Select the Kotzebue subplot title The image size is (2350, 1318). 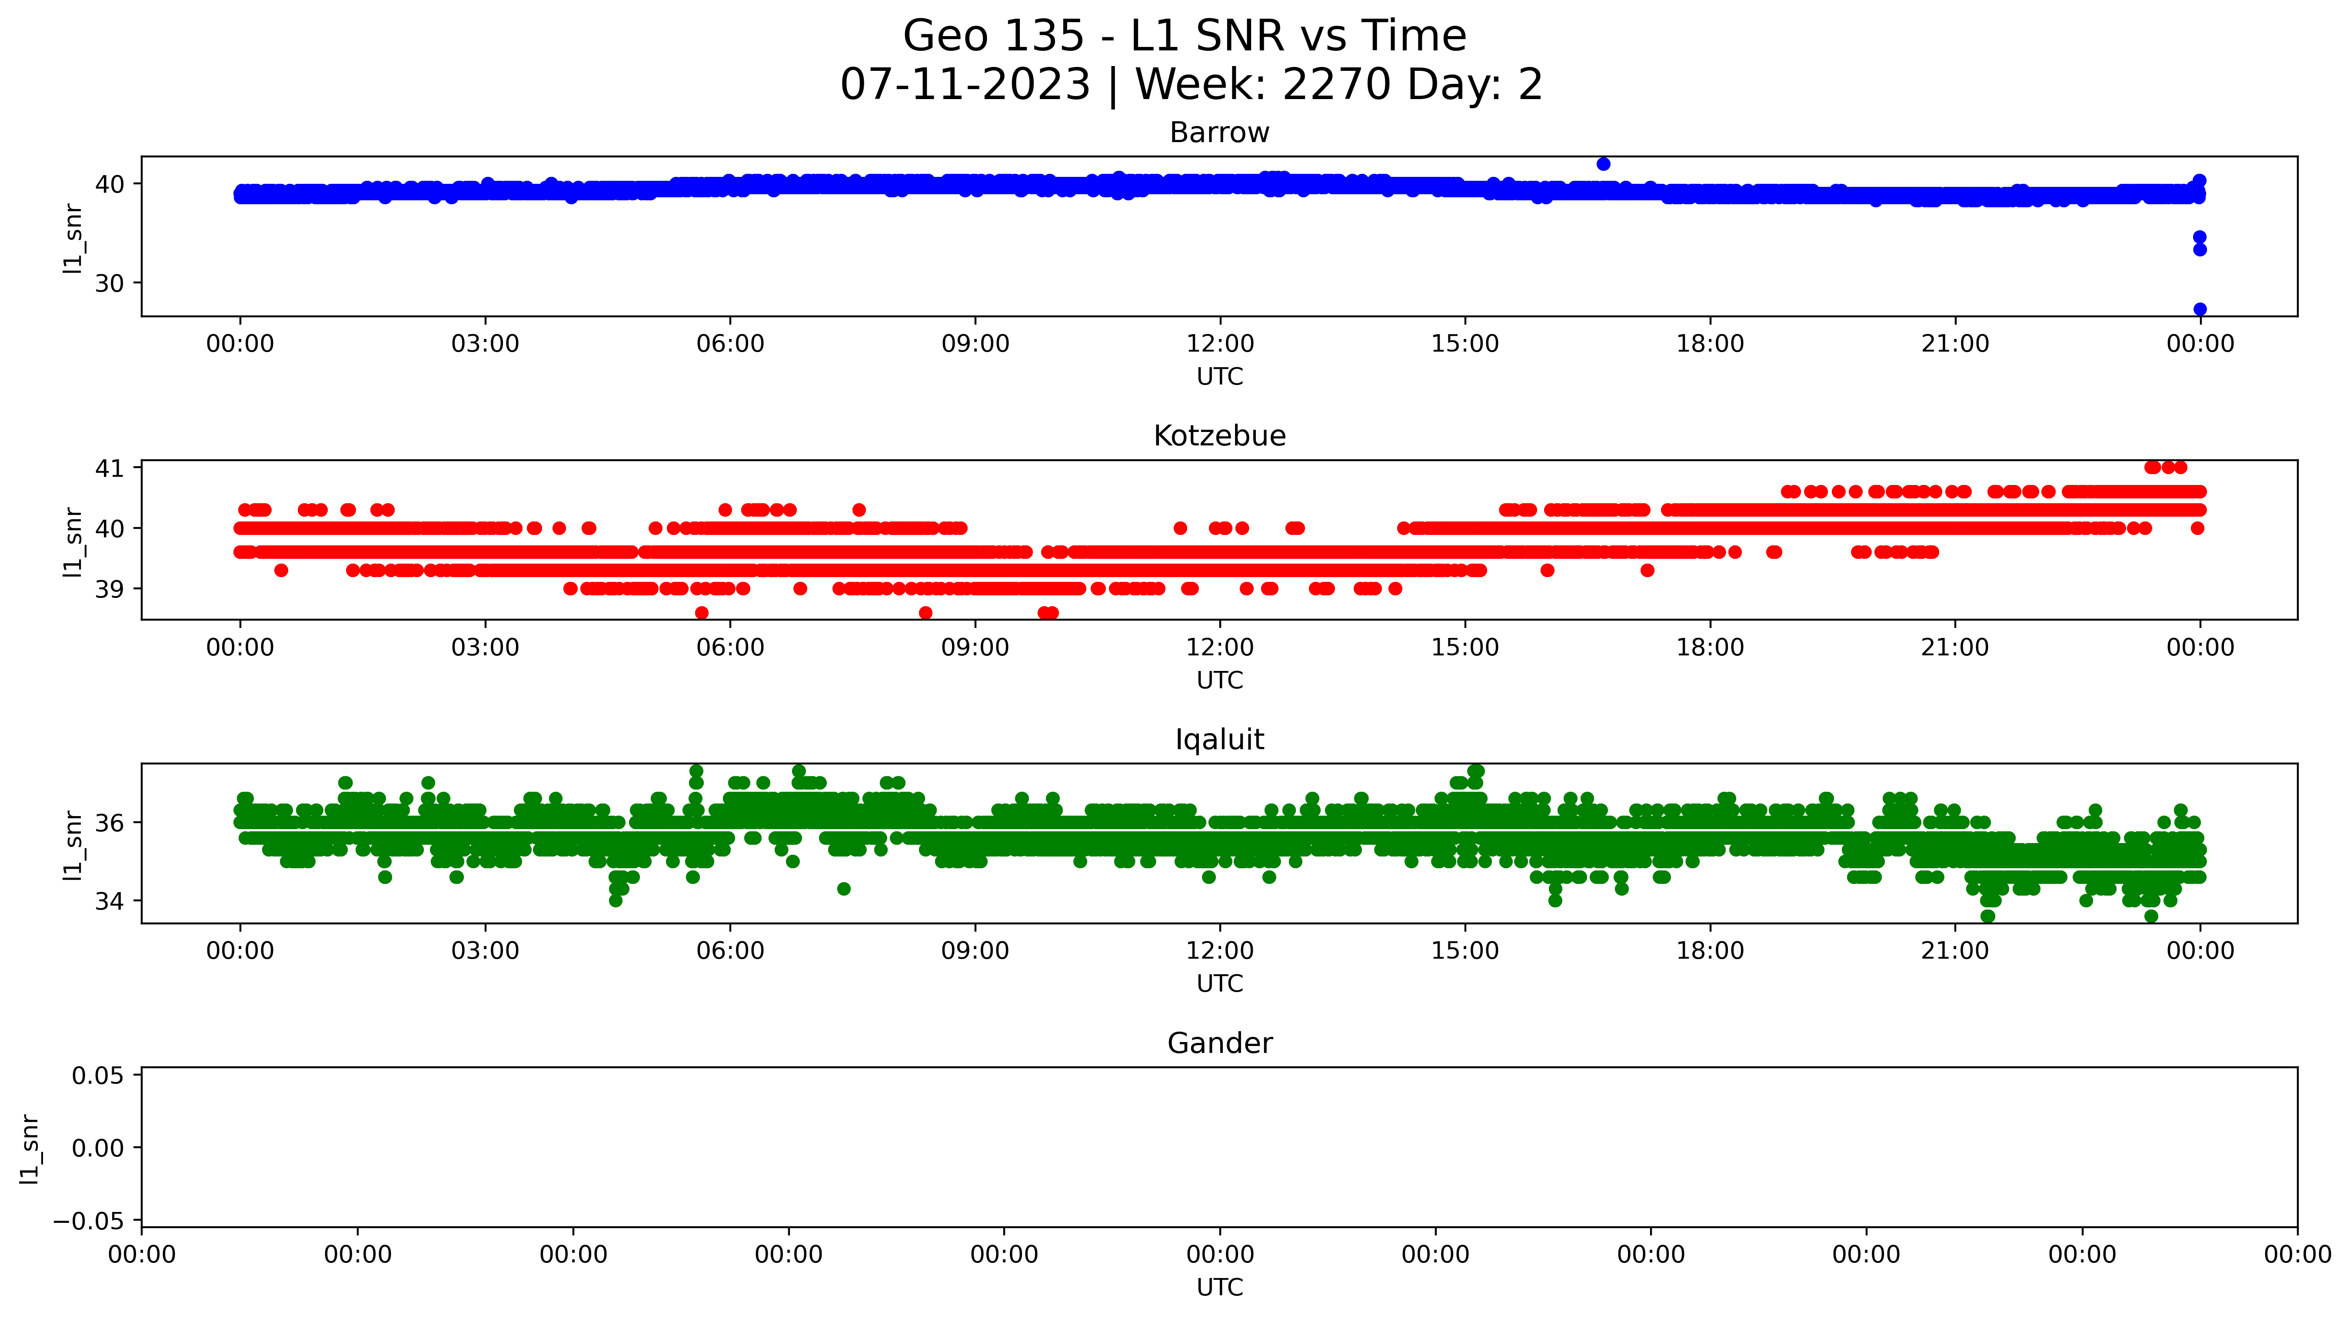(1220, 436)
